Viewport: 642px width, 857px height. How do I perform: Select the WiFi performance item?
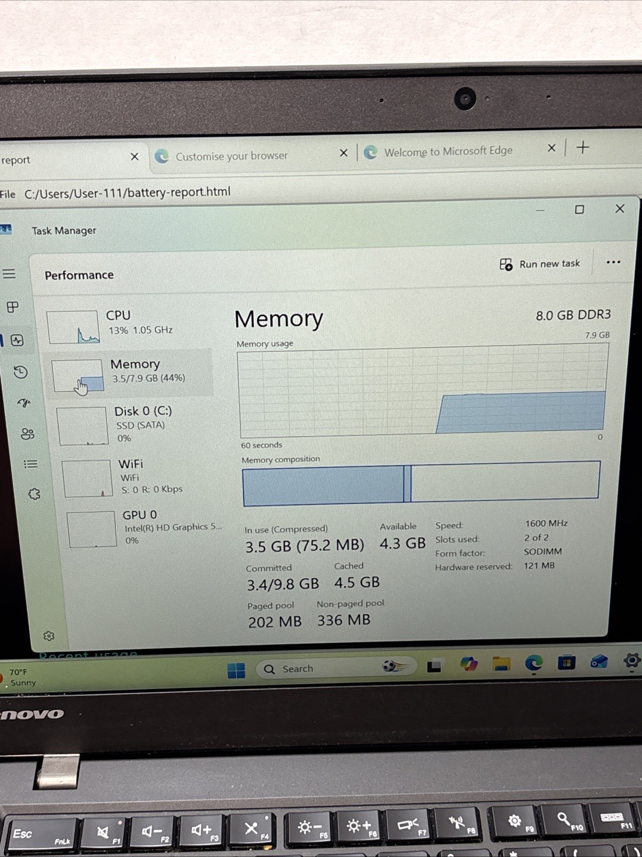[x=139, y=477]
